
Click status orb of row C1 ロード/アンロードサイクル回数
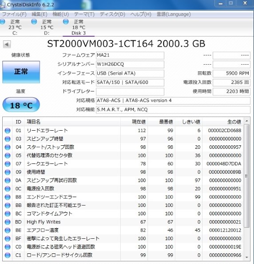8,255
